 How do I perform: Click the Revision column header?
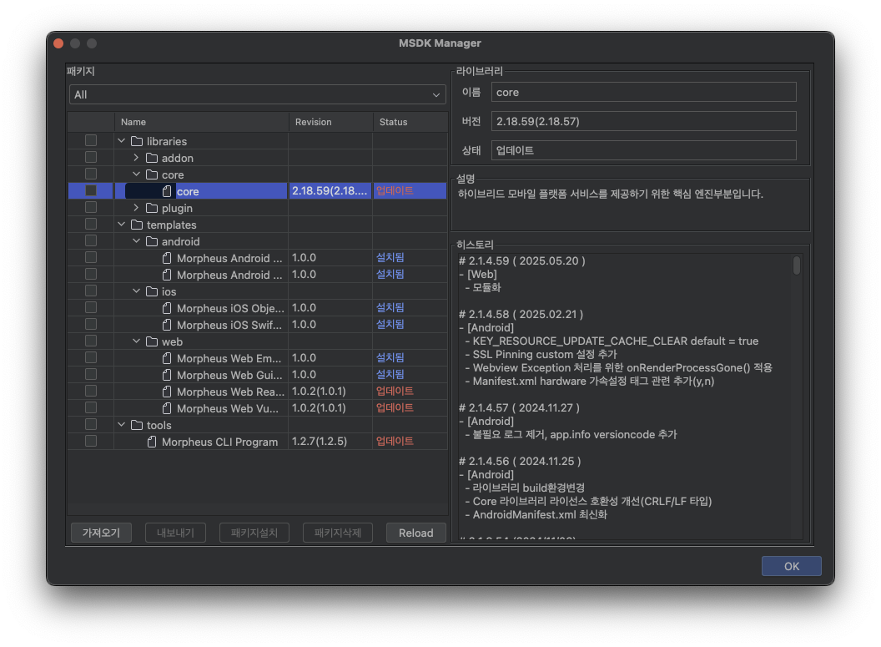[331, 122]
